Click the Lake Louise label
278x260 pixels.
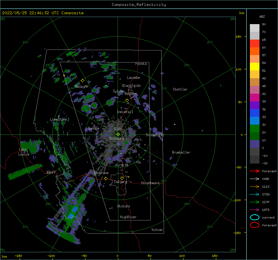coord(24,152)
